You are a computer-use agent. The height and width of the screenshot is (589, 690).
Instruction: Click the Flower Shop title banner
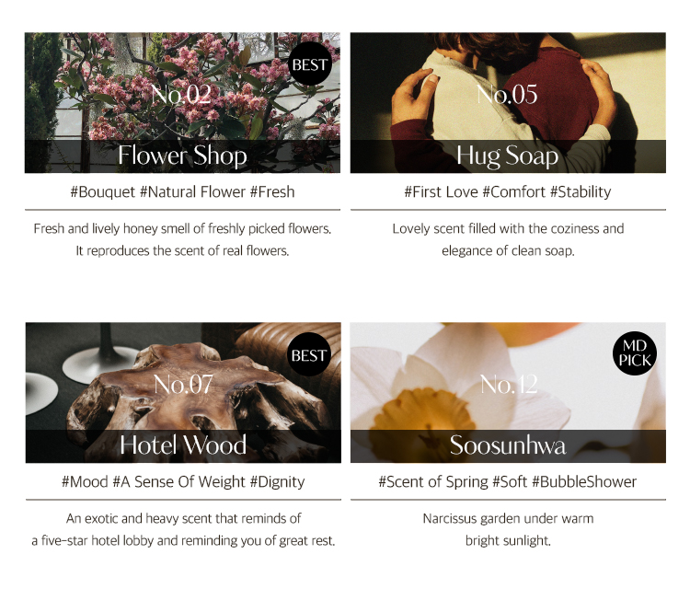[182, 156]
